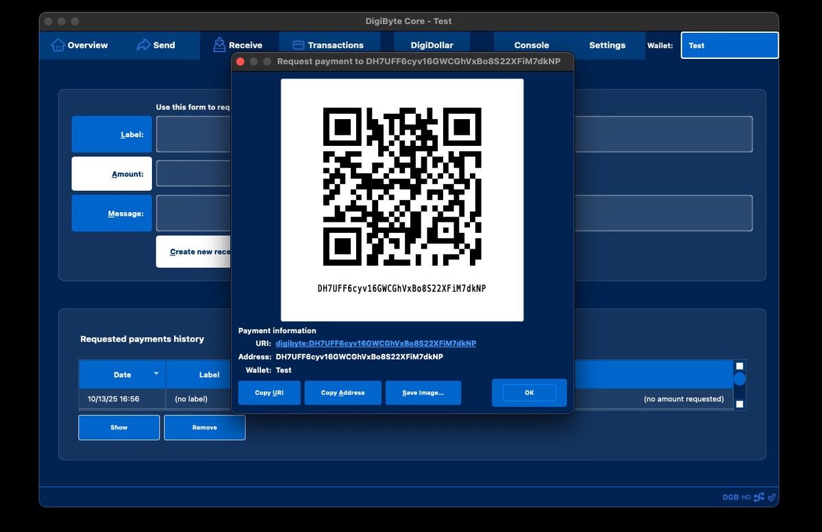Switch to the Console tab
The height and width of the screenshot is (532, 822).
[x=532, y=45]
